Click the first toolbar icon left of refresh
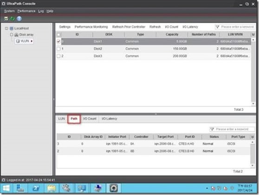Image resolution: width=259 pixels, height=195 pixels. click(6, 19)
